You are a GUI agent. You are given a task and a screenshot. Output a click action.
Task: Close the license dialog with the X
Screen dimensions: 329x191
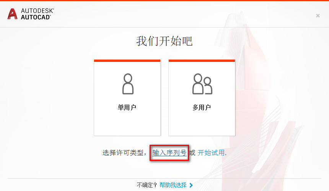(318, 16)
